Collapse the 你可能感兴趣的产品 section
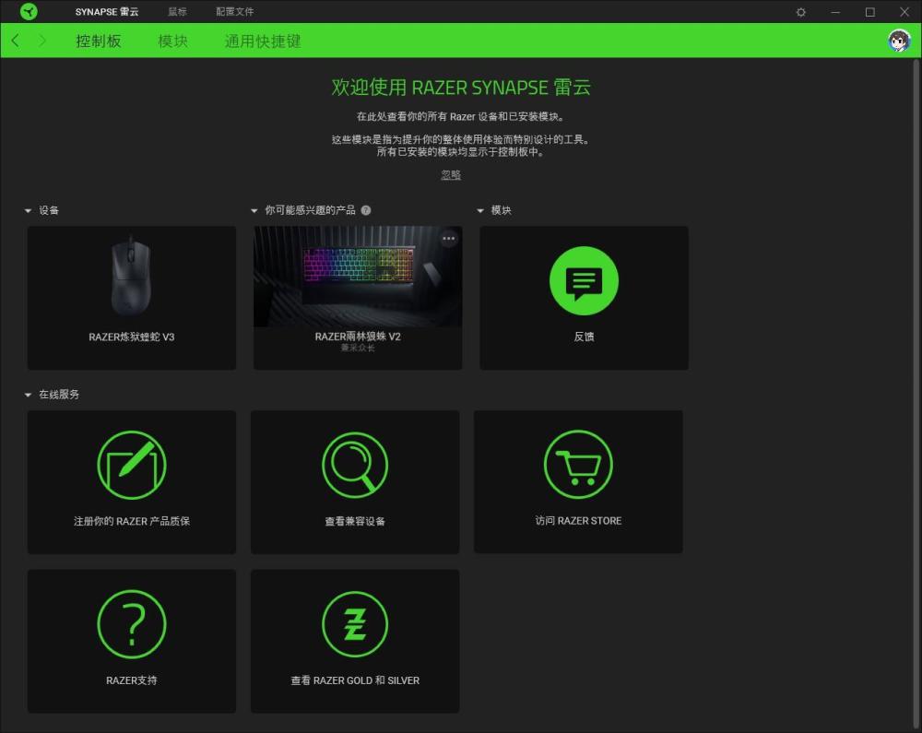 tap(254, 210)
